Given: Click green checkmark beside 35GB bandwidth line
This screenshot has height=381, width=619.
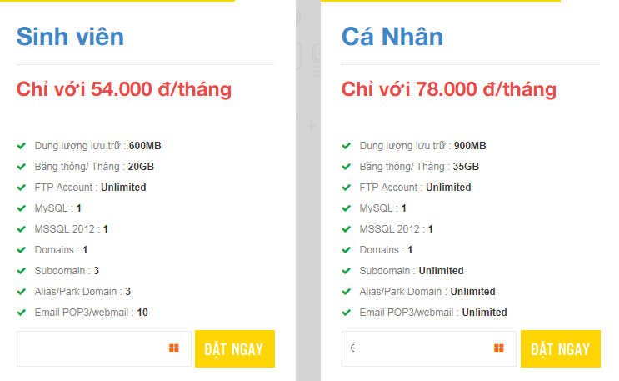Looking at the screenshot, I should coord(347,167).
